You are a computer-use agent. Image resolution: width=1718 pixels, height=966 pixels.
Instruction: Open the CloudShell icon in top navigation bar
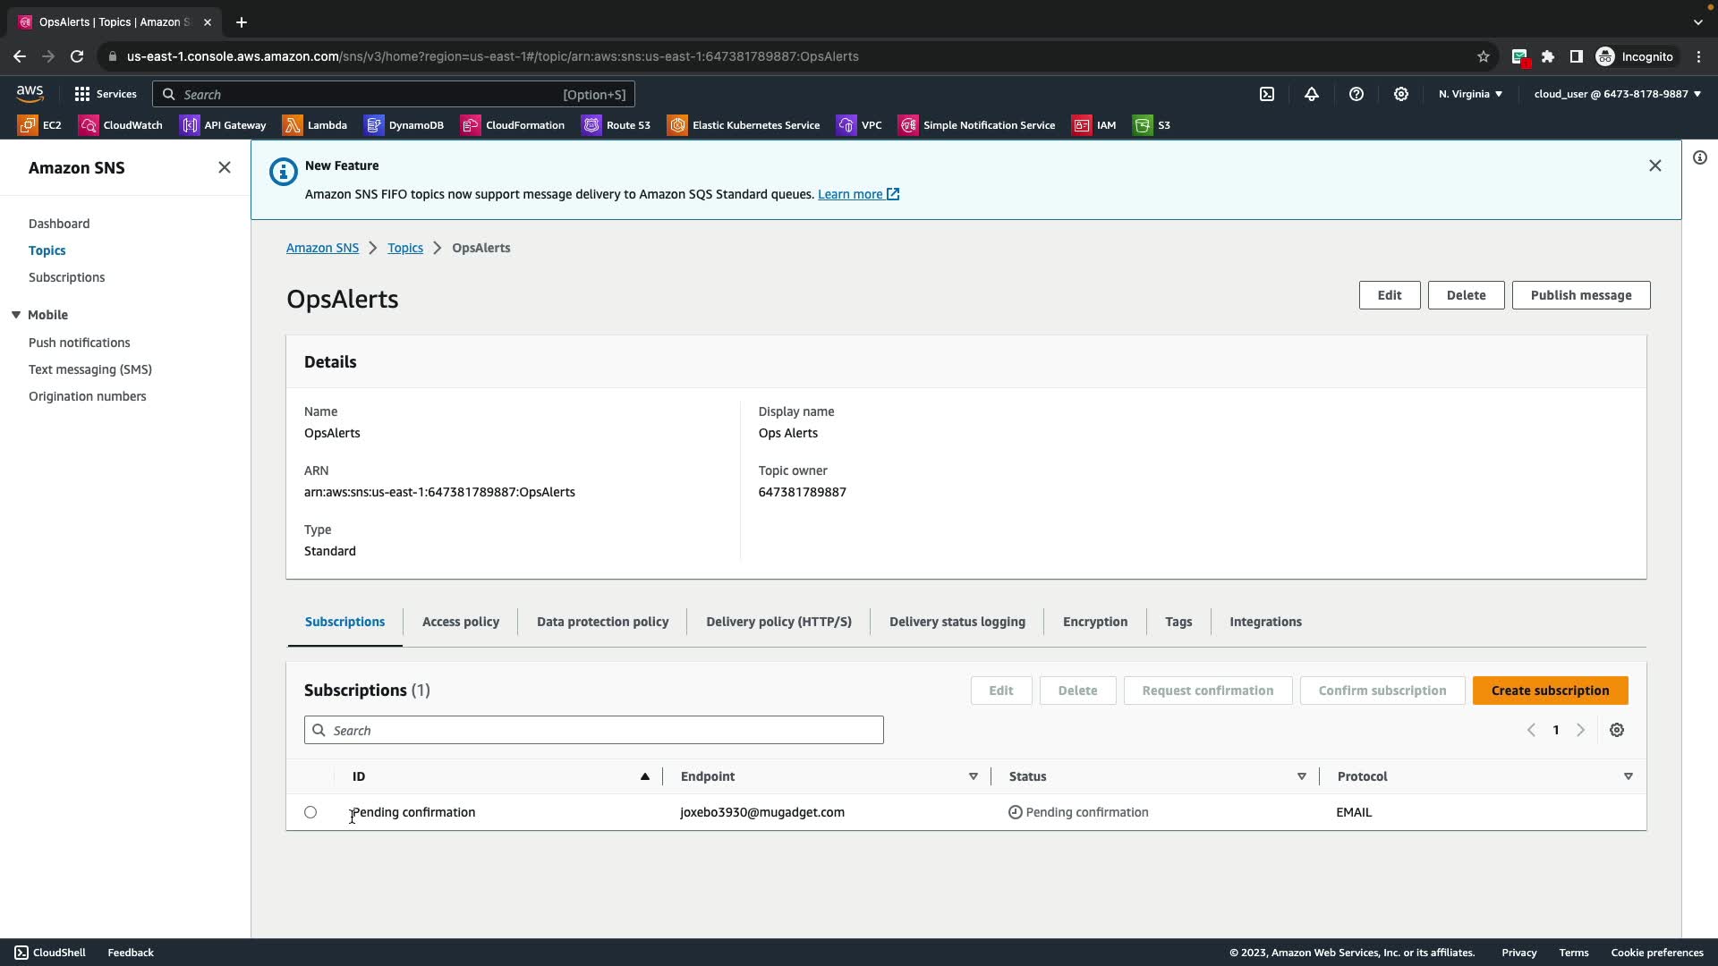point(1267,94)
